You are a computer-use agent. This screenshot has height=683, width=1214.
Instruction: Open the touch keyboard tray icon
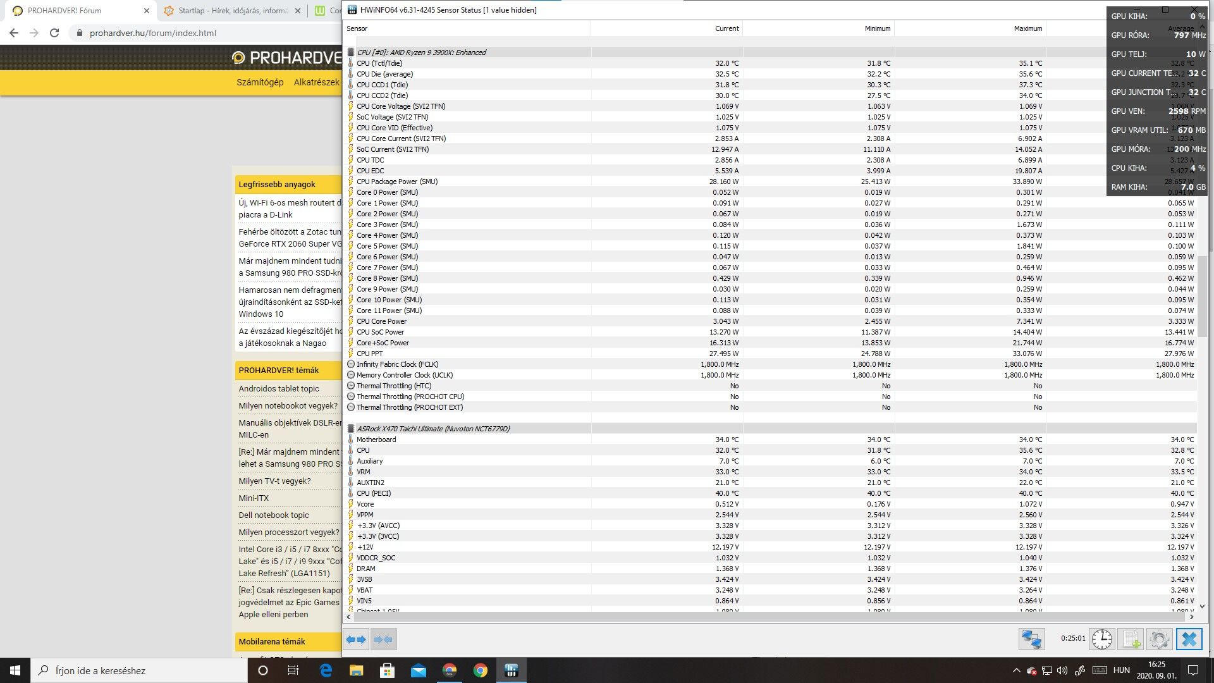(1100, 670)
